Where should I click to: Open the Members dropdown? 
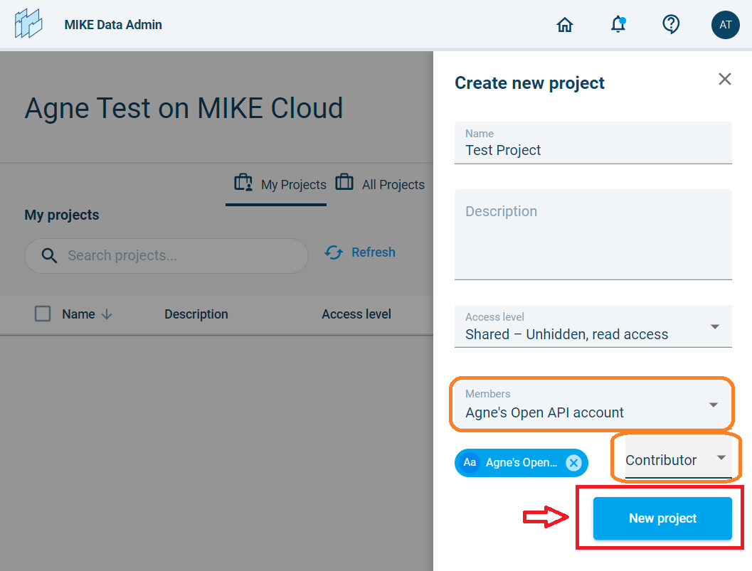(713, 405)
